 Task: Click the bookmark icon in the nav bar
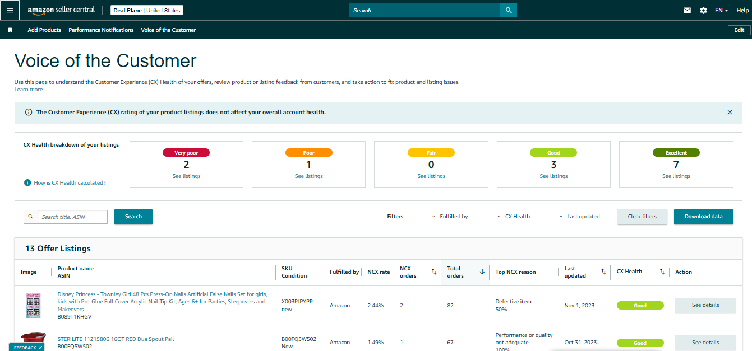[10, 30]
